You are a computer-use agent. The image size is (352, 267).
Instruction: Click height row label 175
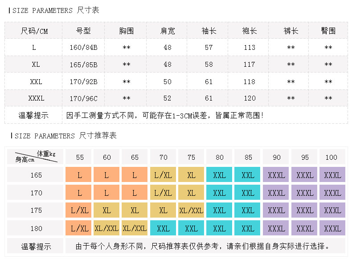(x=36, y=210)
